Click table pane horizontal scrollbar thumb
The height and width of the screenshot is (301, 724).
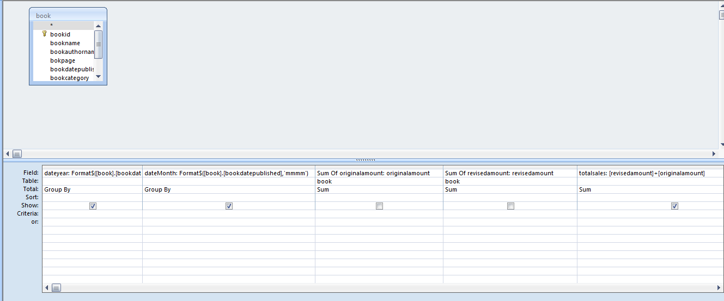pyautogui.click(x=17, y=153)
